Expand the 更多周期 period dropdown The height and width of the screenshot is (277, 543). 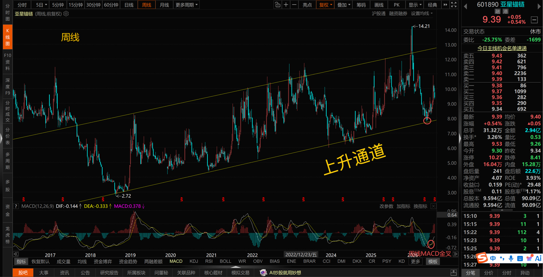pos(186,5)
